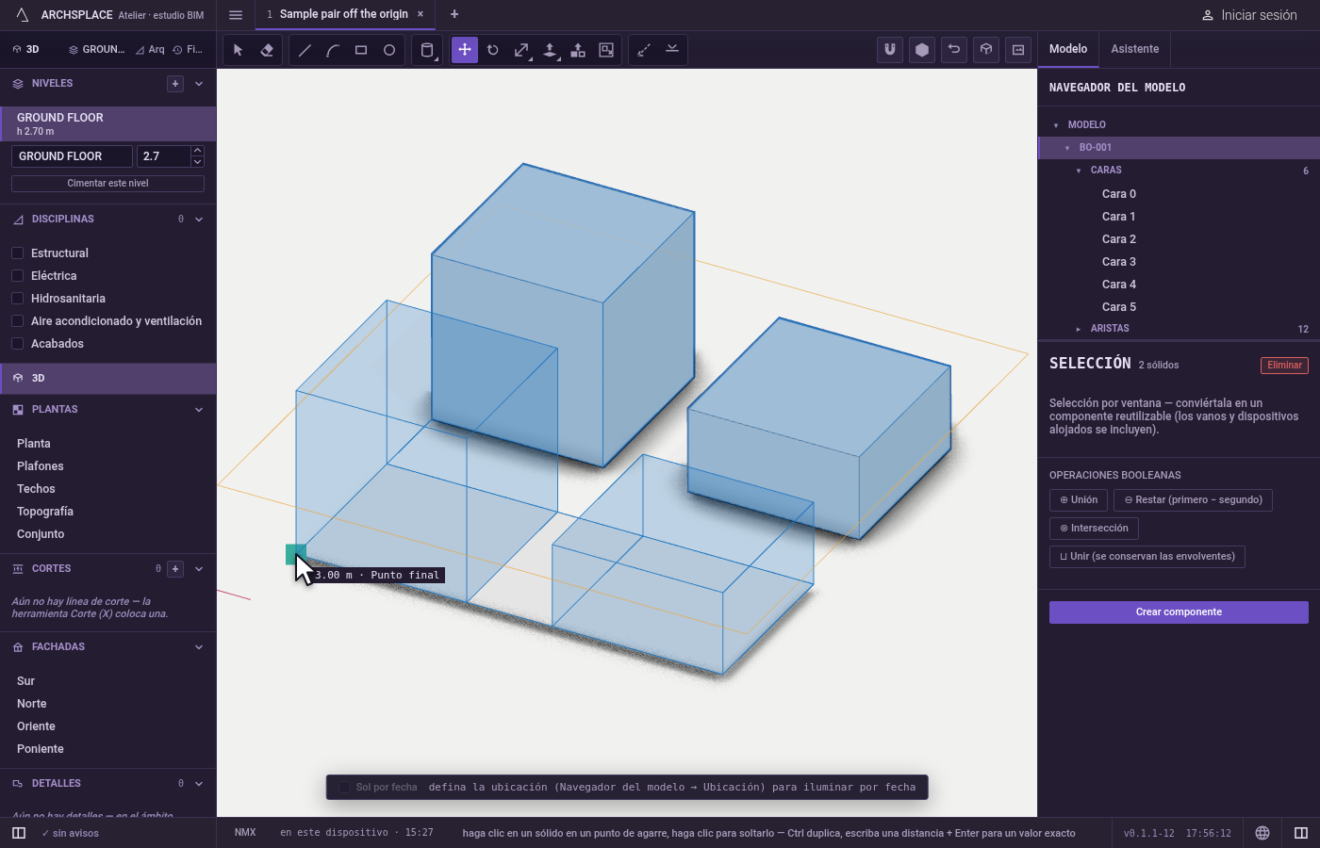Open the hamburger menu
The width and height of the screenshot is (1320, 848).
point(236,14)
